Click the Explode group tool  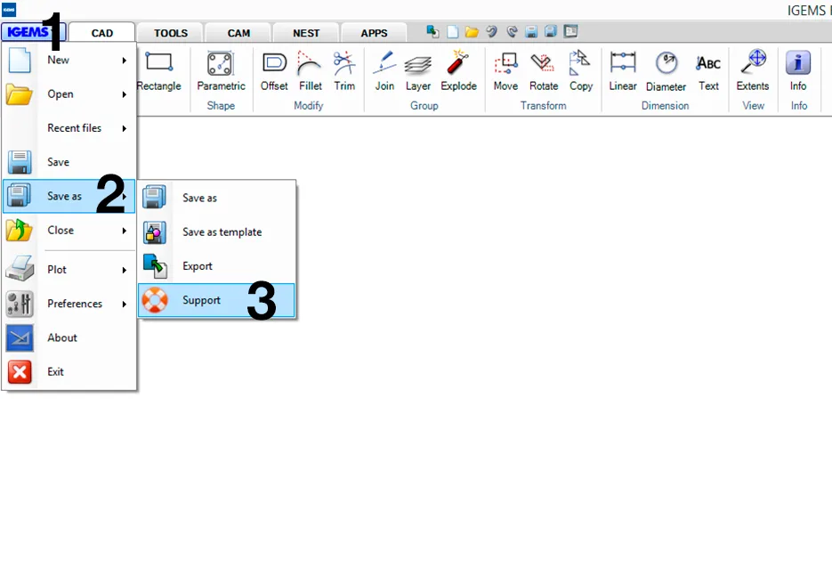[458, 71]
